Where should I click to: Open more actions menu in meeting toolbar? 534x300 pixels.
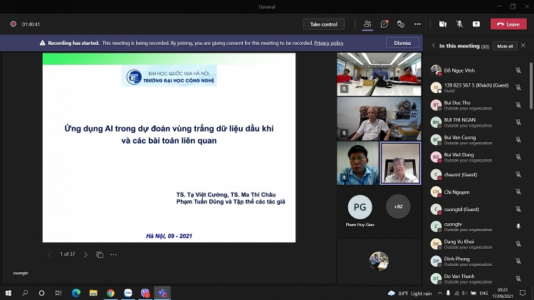tap(418, 23)
